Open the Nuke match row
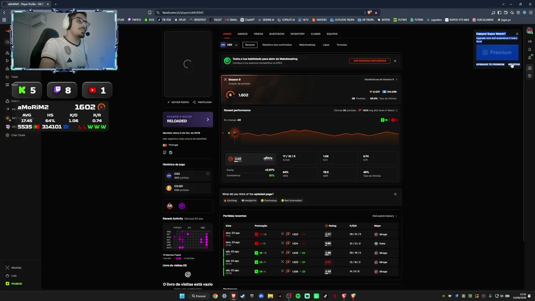The height and width of the screenshot is (301, 535). tap(311, 243)
